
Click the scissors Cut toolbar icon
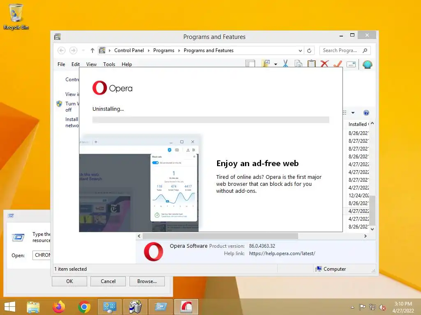coord(285,64)
